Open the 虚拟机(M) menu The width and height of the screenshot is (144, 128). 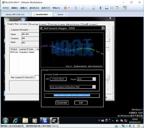click(34, 8)
